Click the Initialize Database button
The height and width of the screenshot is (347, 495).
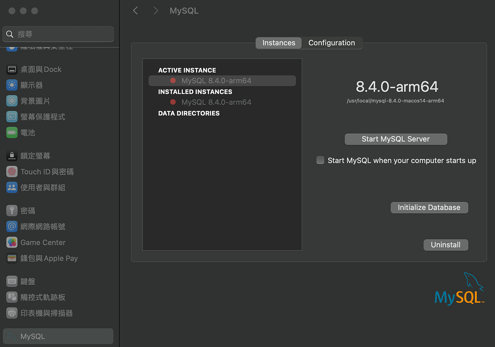429,207
